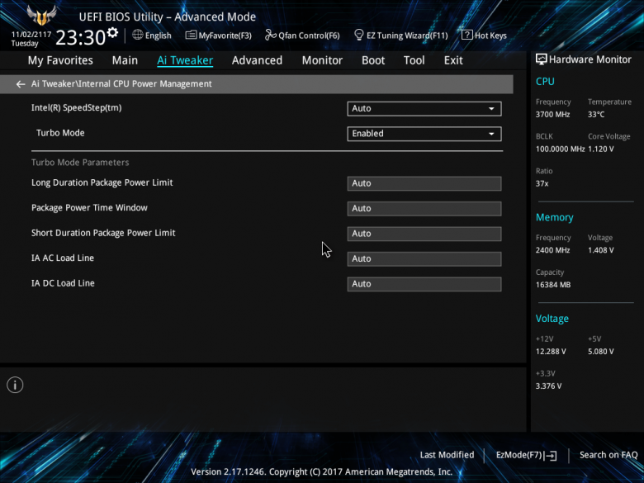644x483 pixels.
Task: Click Short Duration Package Power Limit field
Action: click(x=424, y=234)
